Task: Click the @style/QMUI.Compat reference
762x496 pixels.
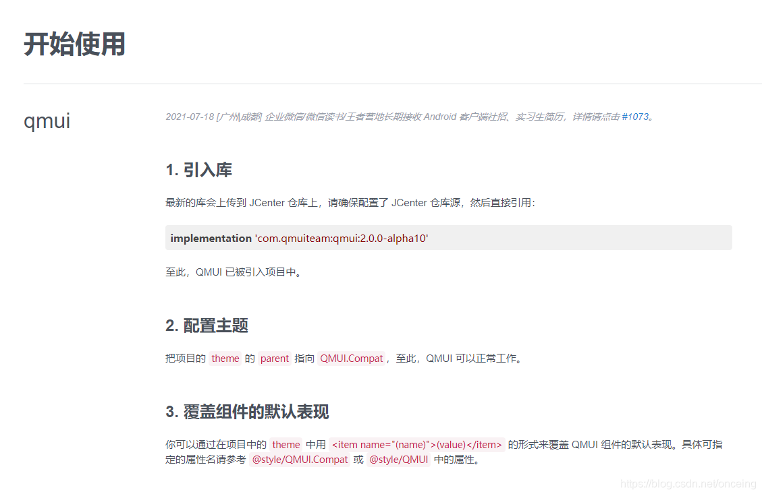Action: coord(300,460)
